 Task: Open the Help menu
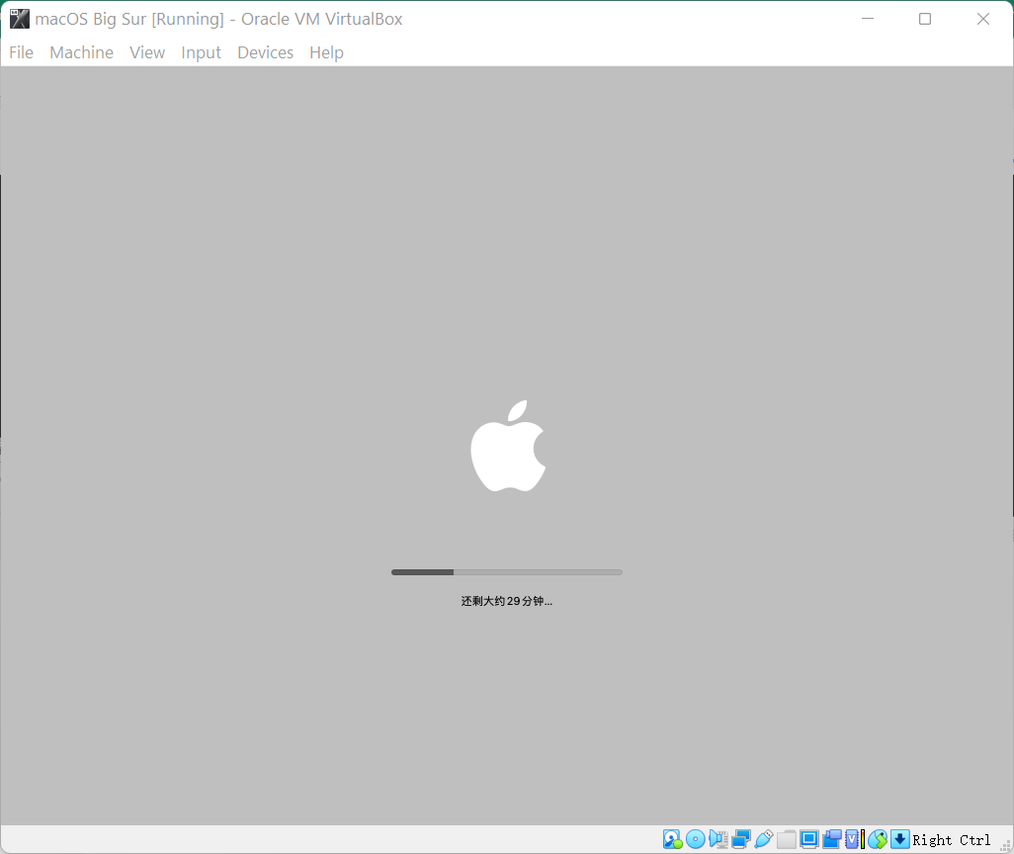(x=326, y=52)
